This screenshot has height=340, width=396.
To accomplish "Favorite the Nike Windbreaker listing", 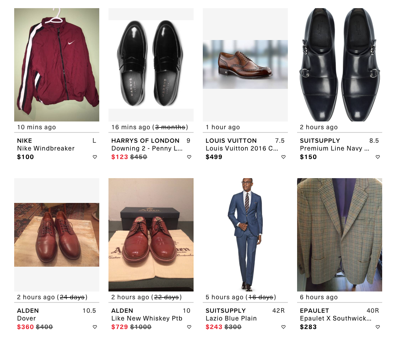I will pyautogui.click(x=95, y=157).
